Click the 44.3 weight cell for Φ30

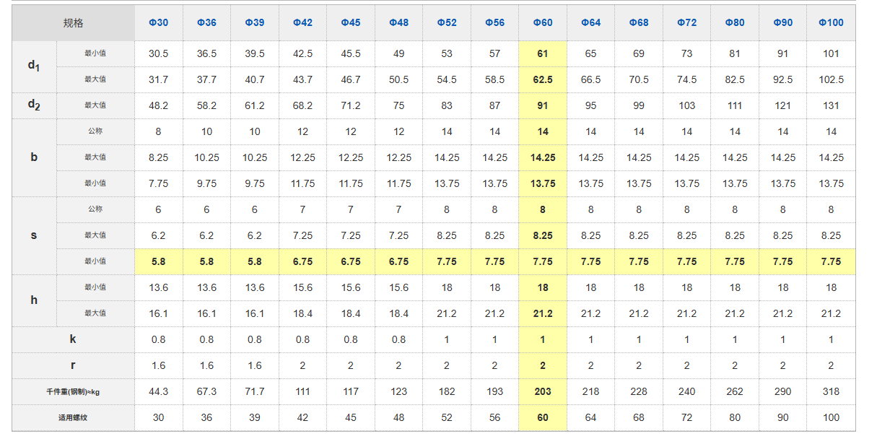pyautogui.click(x=158, y=391)
